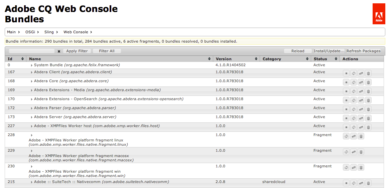Clear the filter with the x icon

[x=59, y=51]
